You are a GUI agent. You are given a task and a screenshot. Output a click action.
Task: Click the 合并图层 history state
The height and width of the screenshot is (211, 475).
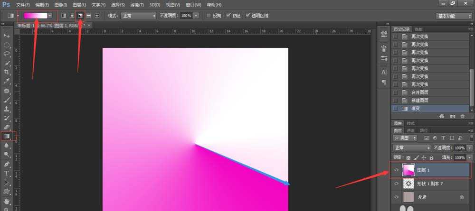[420, 92]
